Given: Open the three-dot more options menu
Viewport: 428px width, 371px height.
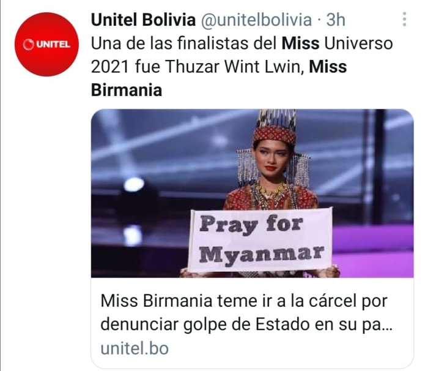Looking at the screenshot, I should coord(405,20).
